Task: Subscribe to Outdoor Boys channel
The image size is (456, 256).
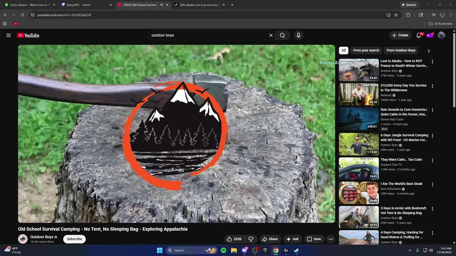Action: [x=74, y=239]
